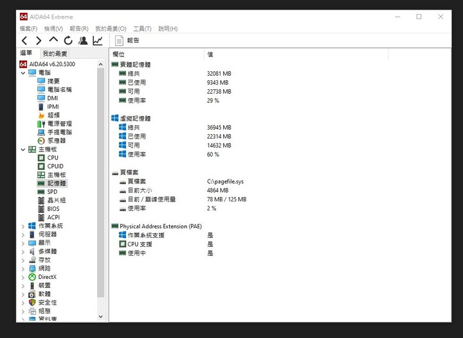Click the tree scrollbar up arrow
Viewport: 463px width, 338px height.
(x=101, y=64)
